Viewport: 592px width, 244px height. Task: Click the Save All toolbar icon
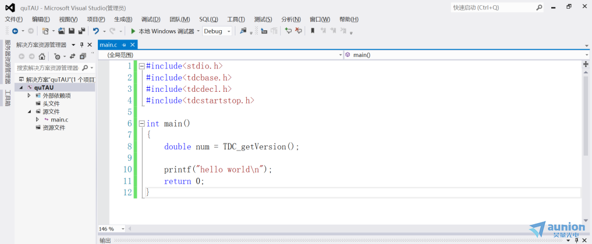[81, 31]
